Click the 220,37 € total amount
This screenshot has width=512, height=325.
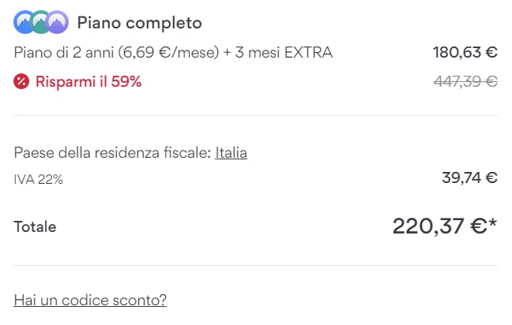(x=438, y=226)
